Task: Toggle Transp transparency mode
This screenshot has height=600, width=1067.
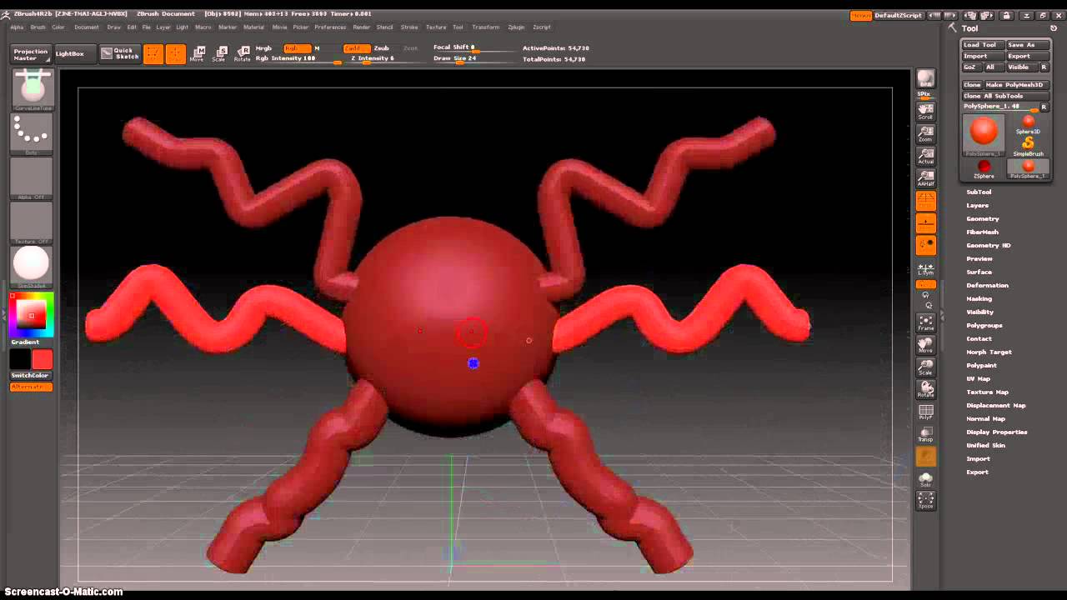Action: [925, 434]
